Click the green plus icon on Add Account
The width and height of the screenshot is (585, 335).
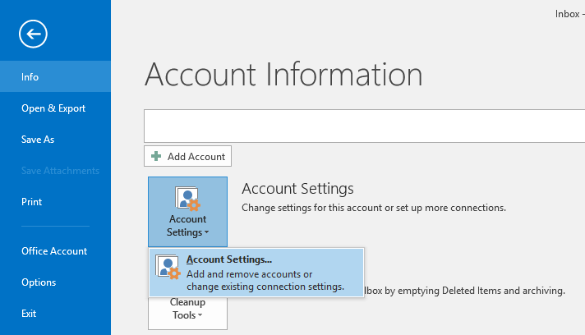point(156,156)
